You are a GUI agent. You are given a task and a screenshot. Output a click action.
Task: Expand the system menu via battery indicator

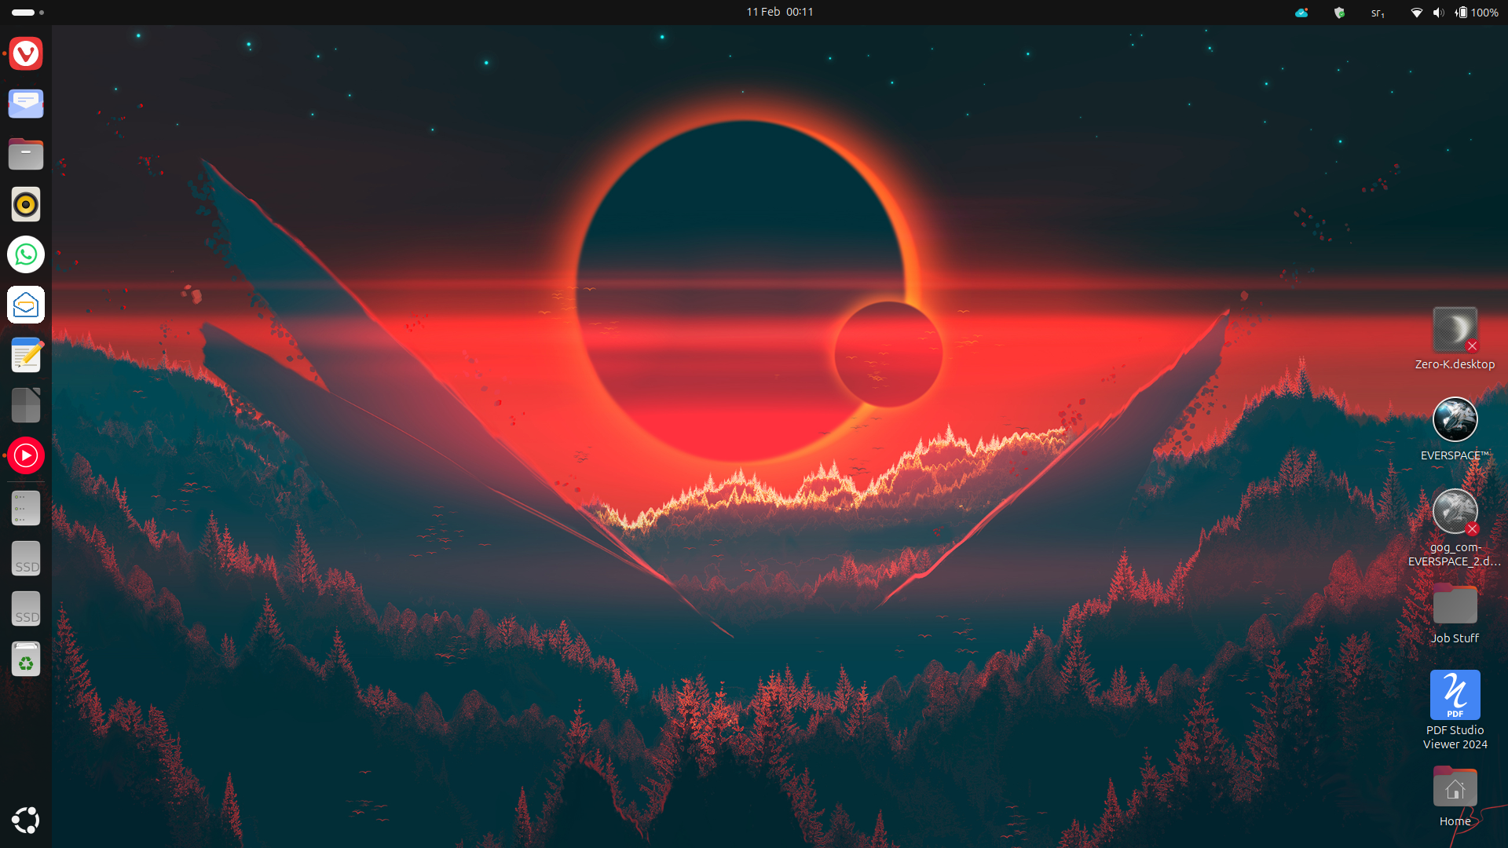(1477, 13)
